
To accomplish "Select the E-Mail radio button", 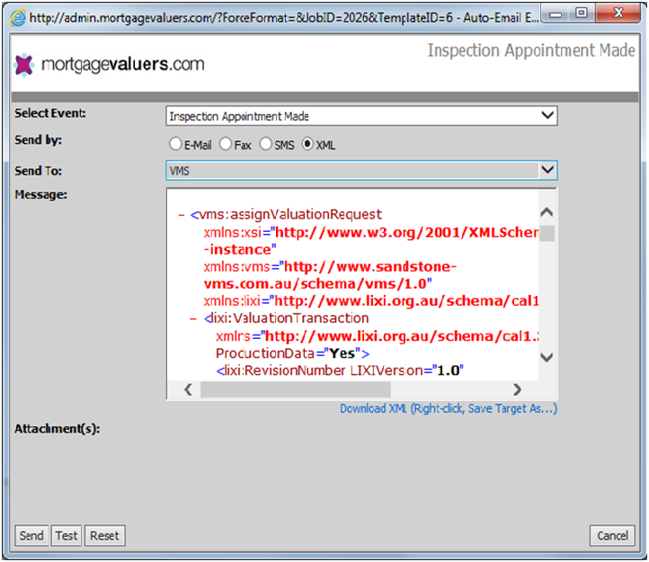I will (x=175, y=144).
